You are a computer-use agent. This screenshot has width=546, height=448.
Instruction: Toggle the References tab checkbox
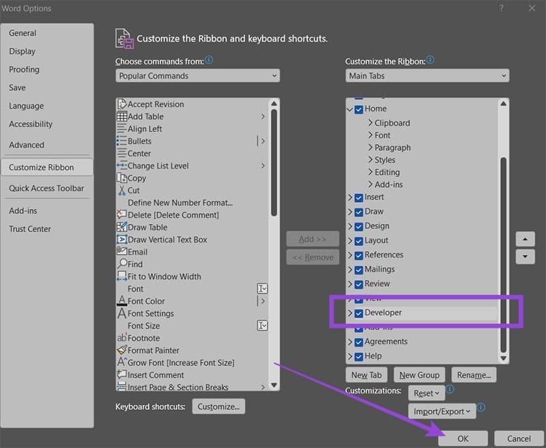(359, 255)
